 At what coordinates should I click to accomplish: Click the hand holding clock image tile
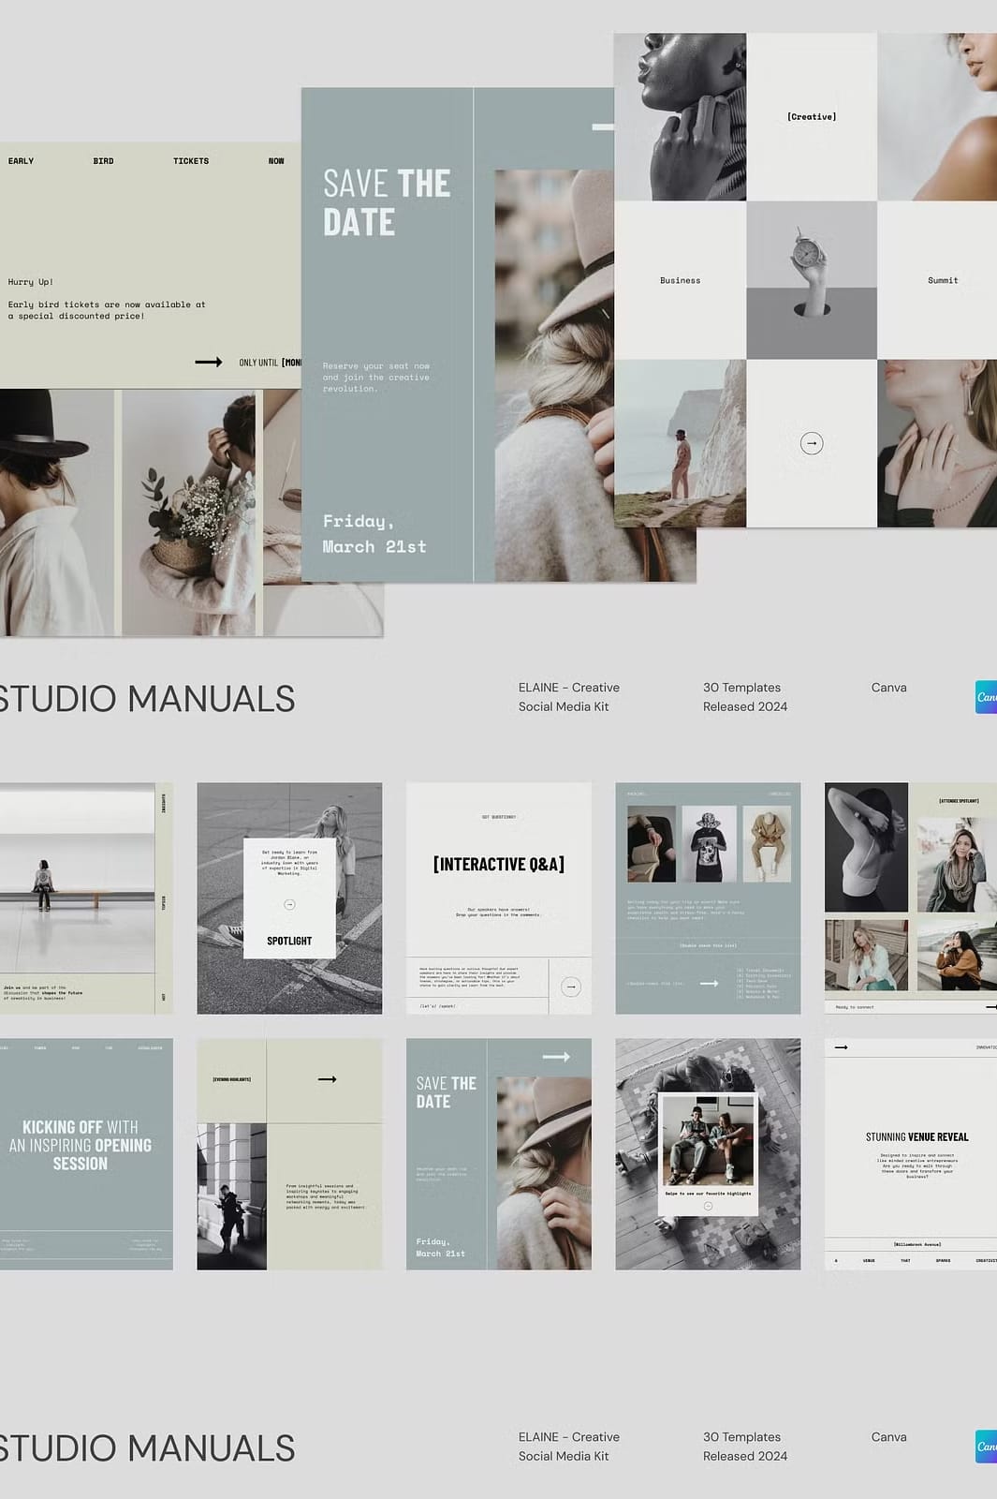(x=812, y=279)
